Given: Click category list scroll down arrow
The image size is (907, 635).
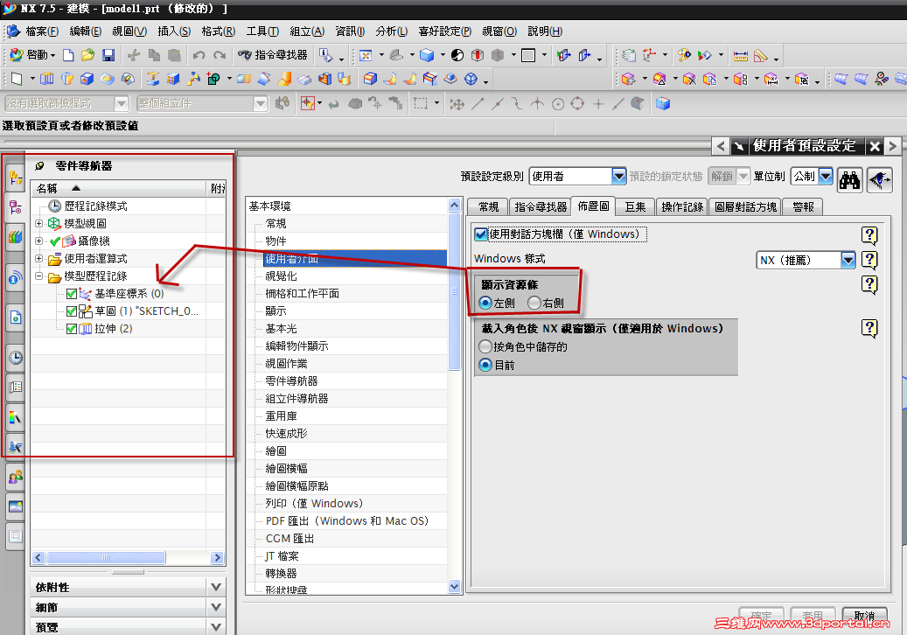Looking at the screenshot, I should [454, 586].
